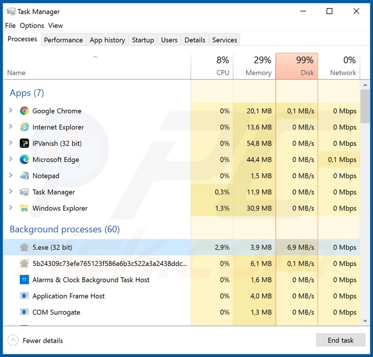
Task: Select the Application Frame Host process
Action: [182, 296]
